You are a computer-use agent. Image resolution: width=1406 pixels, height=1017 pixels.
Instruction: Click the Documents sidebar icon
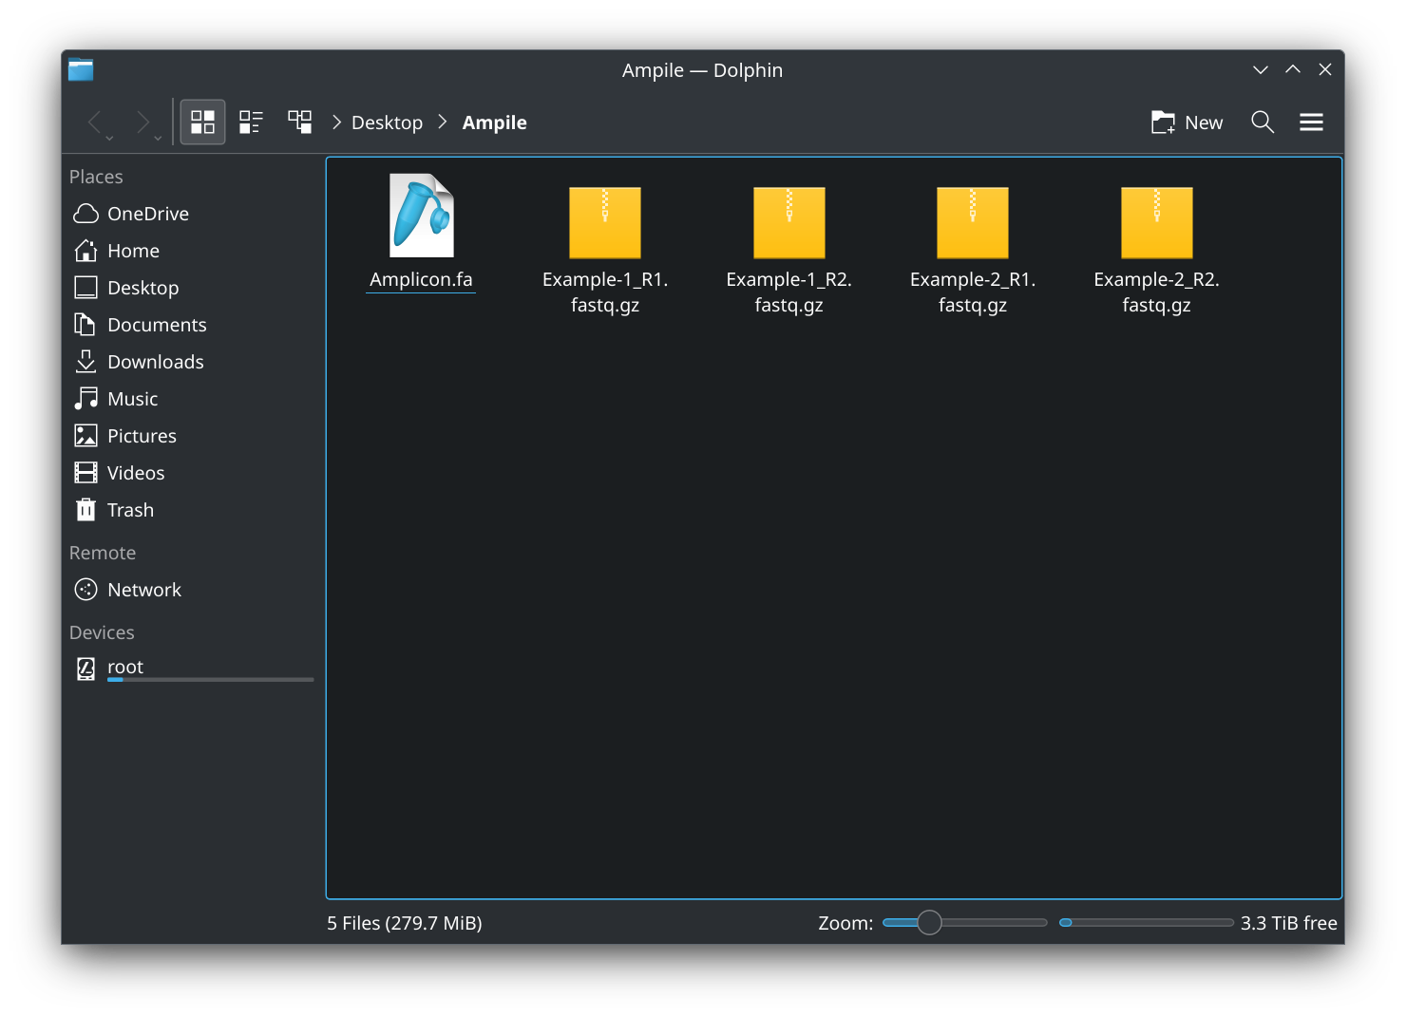85,325
